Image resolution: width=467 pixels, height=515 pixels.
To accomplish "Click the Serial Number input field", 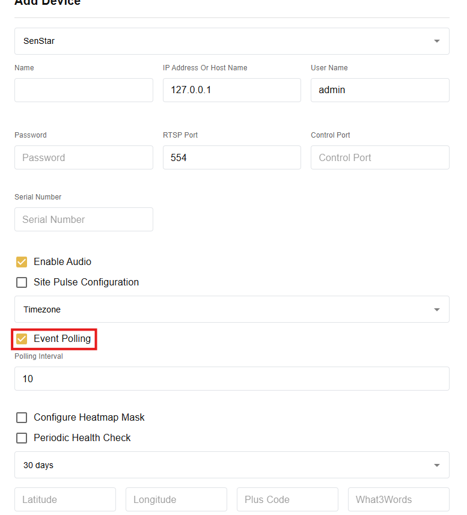I will pyautogui.click(x=84, y=219).
